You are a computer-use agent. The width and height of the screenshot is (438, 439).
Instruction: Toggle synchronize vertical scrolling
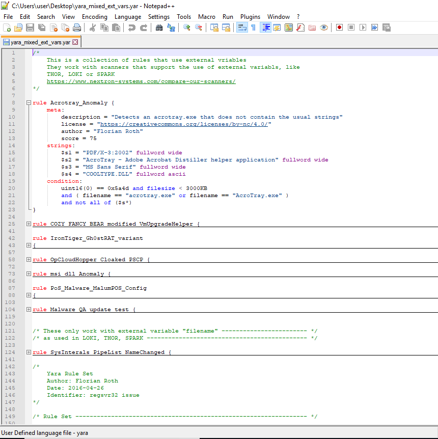(215, 27)
